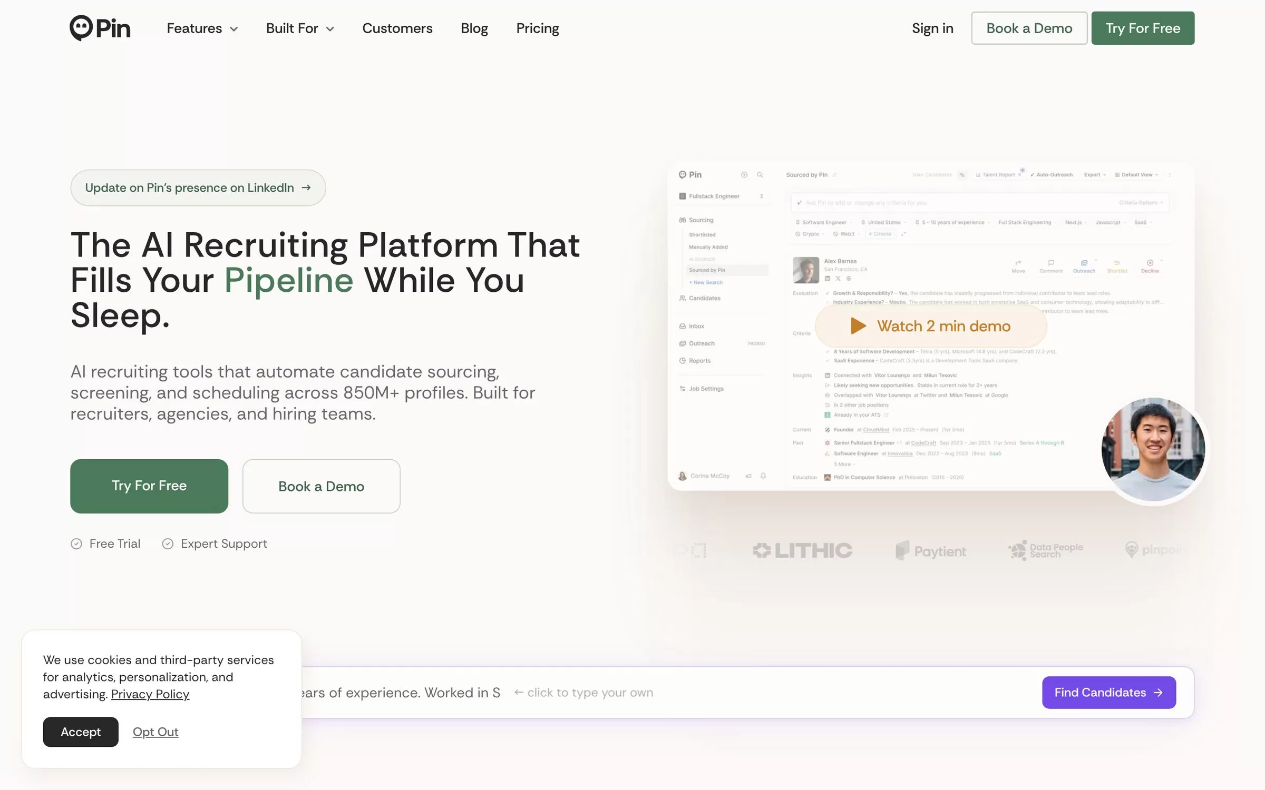Accept the cookie notice
1265x790 pixels.
click(81, 732)
